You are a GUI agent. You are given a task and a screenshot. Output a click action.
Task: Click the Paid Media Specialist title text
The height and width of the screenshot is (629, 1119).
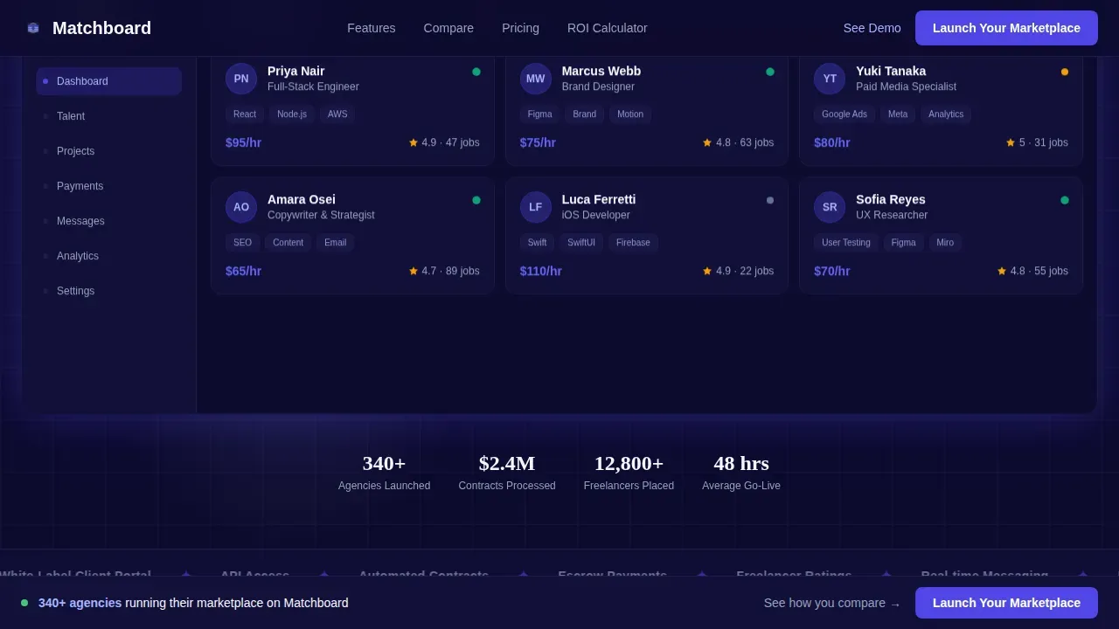click(x=906, y=86)
